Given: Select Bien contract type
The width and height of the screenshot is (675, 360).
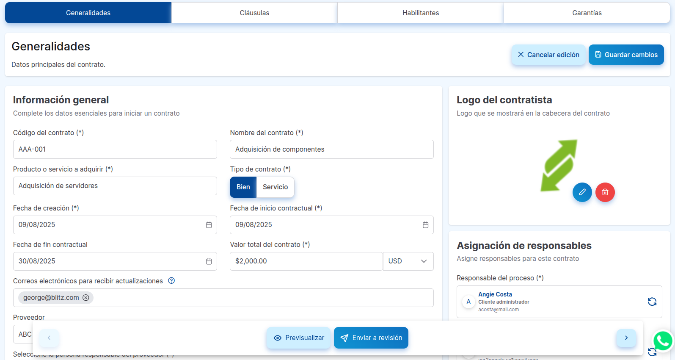Looking at the screenshot, I should 243,187.
